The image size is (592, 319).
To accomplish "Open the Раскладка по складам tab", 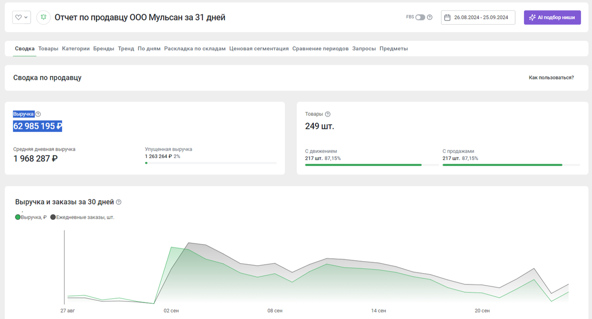I will click(x=195, y=48).
